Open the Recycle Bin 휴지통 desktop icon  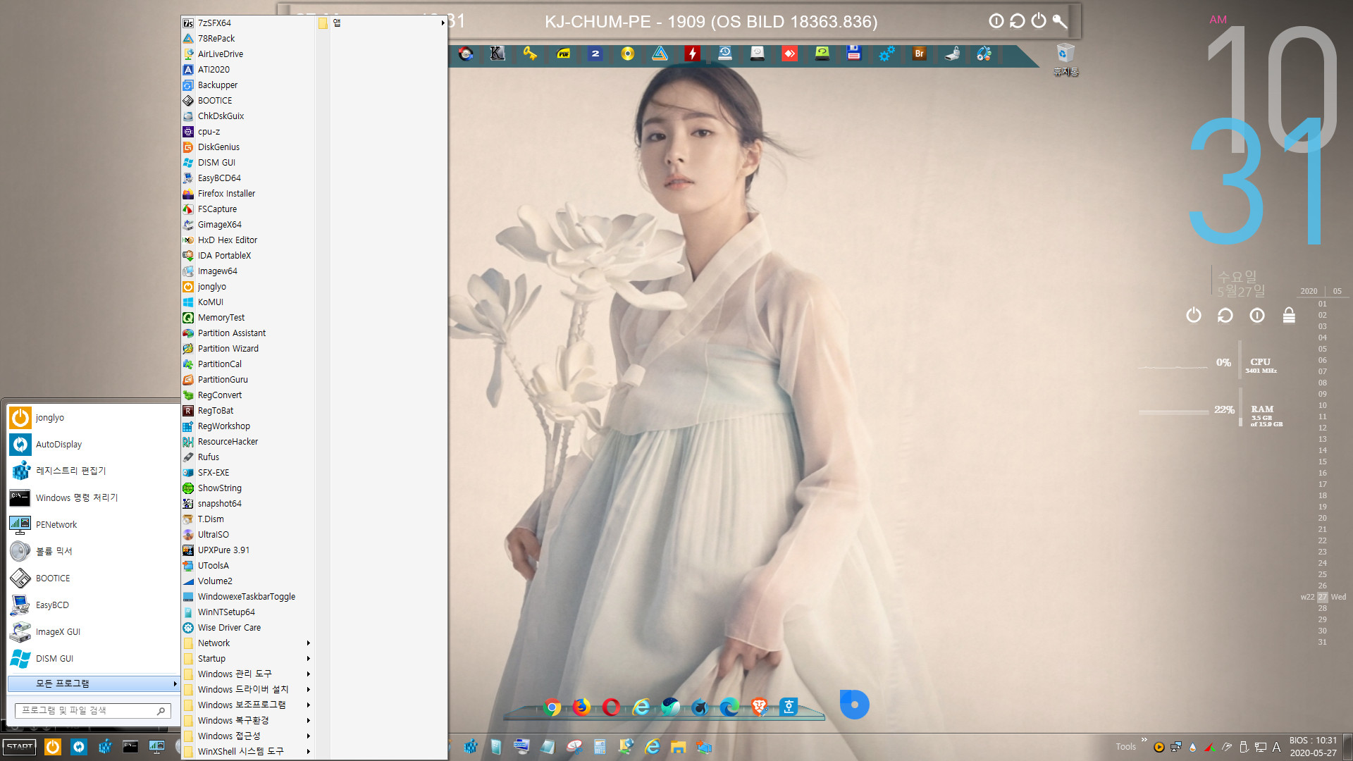(x=1065, y=59)
